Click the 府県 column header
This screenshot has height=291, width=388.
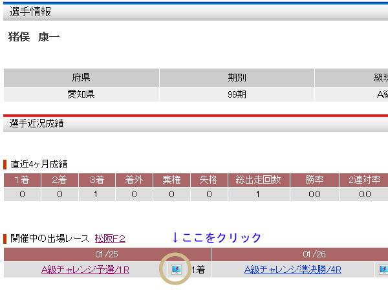81,78
